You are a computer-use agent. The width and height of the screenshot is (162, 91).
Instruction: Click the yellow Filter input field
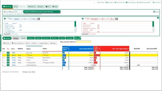pyautogui.click(x=84, y=42)
